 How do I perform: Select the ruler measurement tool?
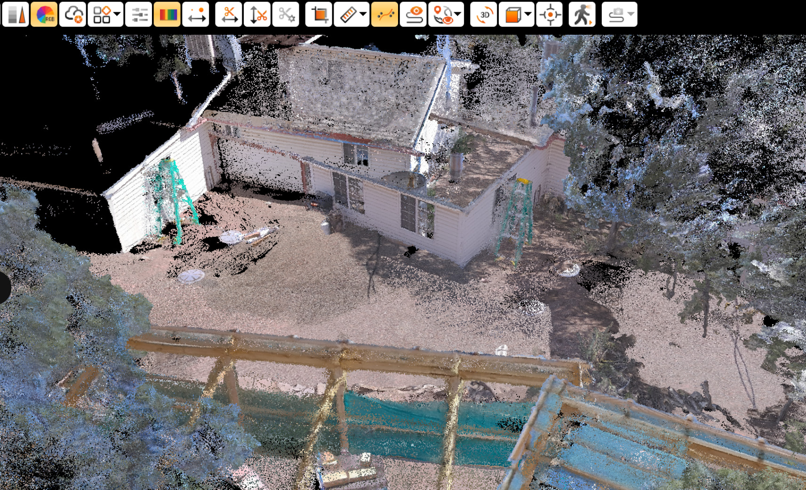[x=347, y=15]
